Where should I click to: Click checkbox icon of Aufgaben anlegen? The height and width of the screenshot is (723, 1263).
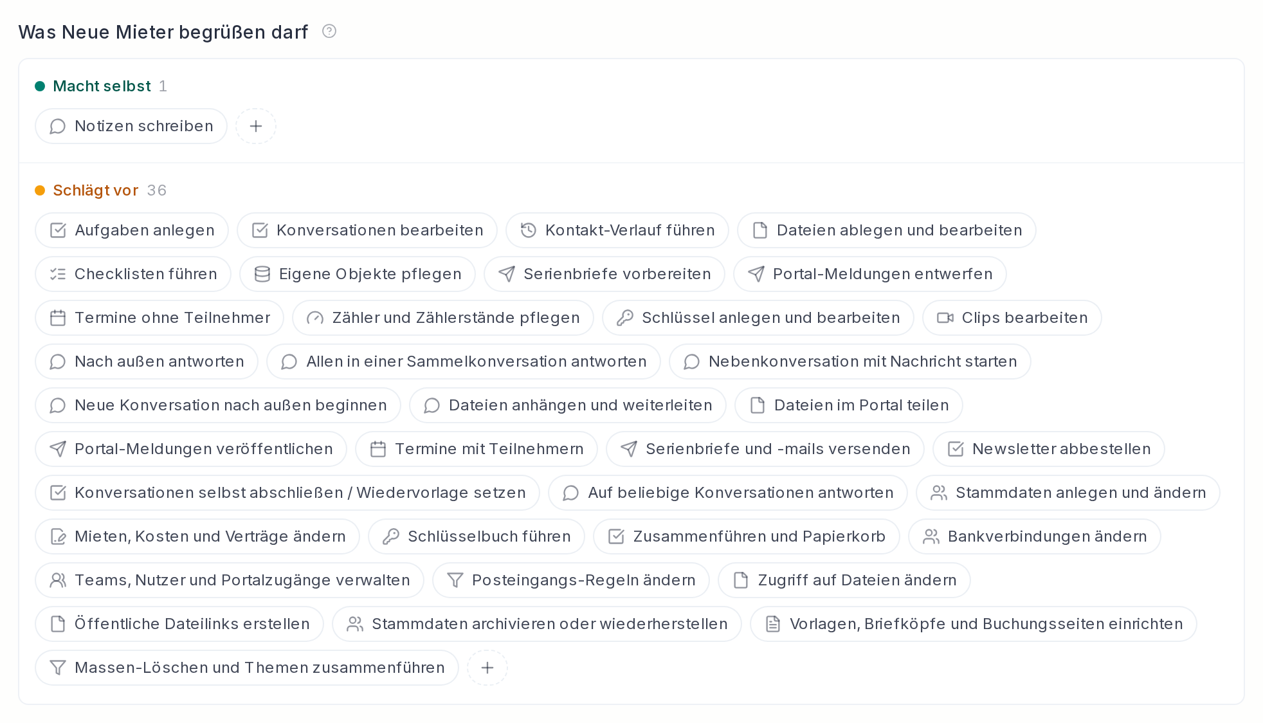[x=58, y=230]
